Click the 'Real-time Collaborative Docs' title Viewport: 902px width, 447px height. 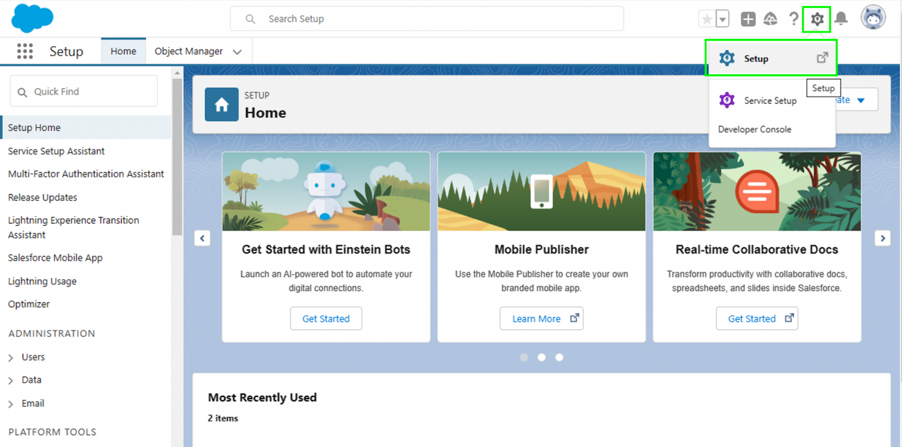pyautogui.click(x=757, y=249)
